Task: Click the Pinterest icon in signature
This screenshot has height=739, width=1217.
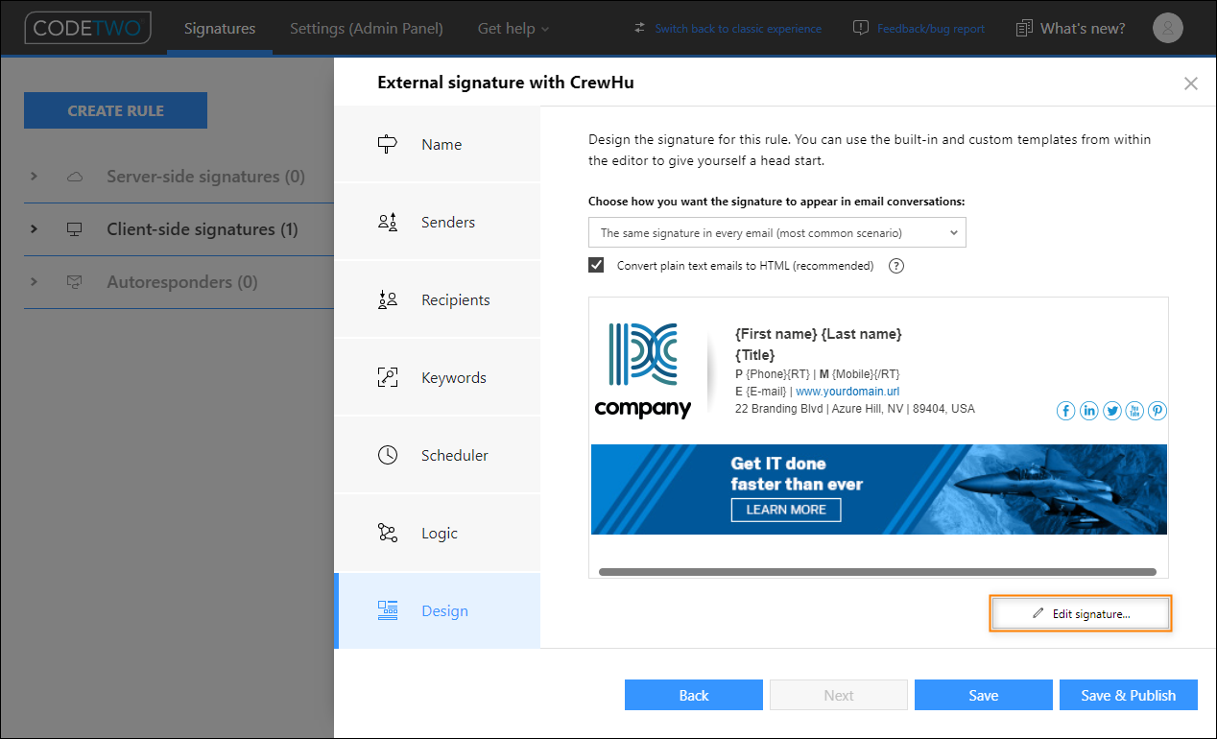Action: (x=1157, y=411)
